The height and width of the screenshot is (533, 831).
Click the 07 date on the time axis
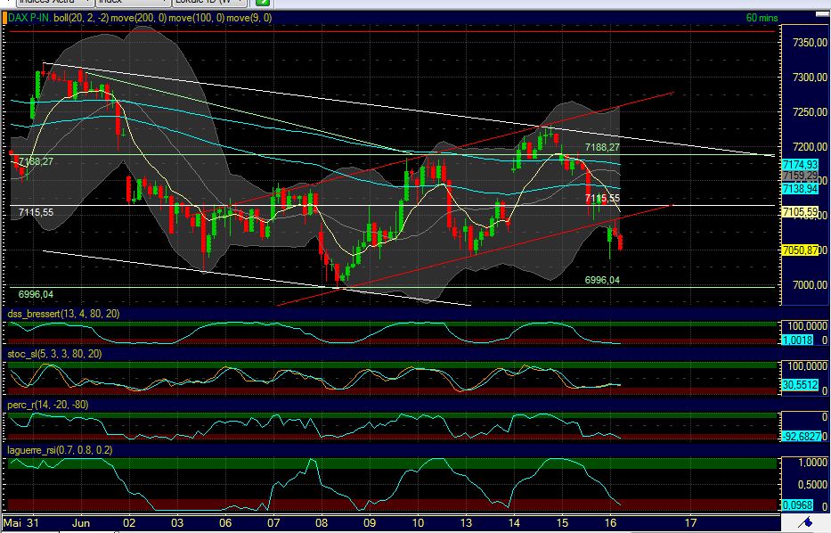click(273, 523)
